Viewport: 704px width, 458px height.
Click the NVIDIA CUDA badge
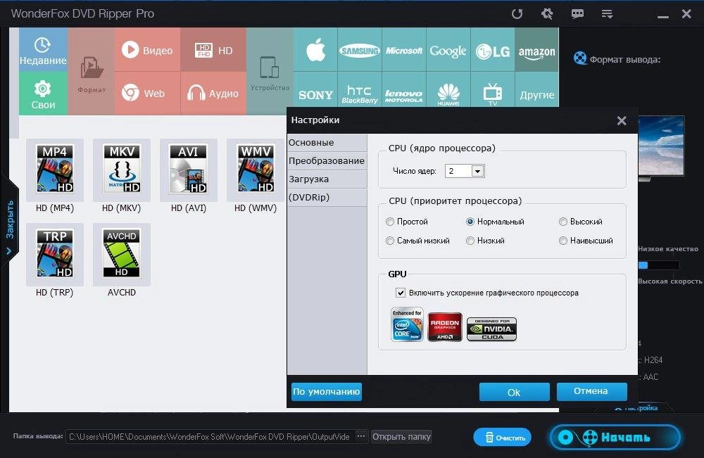491,329
